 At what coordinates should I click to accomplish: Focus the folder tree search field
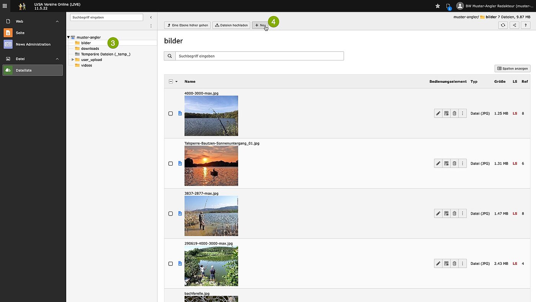tap(107, 17)
